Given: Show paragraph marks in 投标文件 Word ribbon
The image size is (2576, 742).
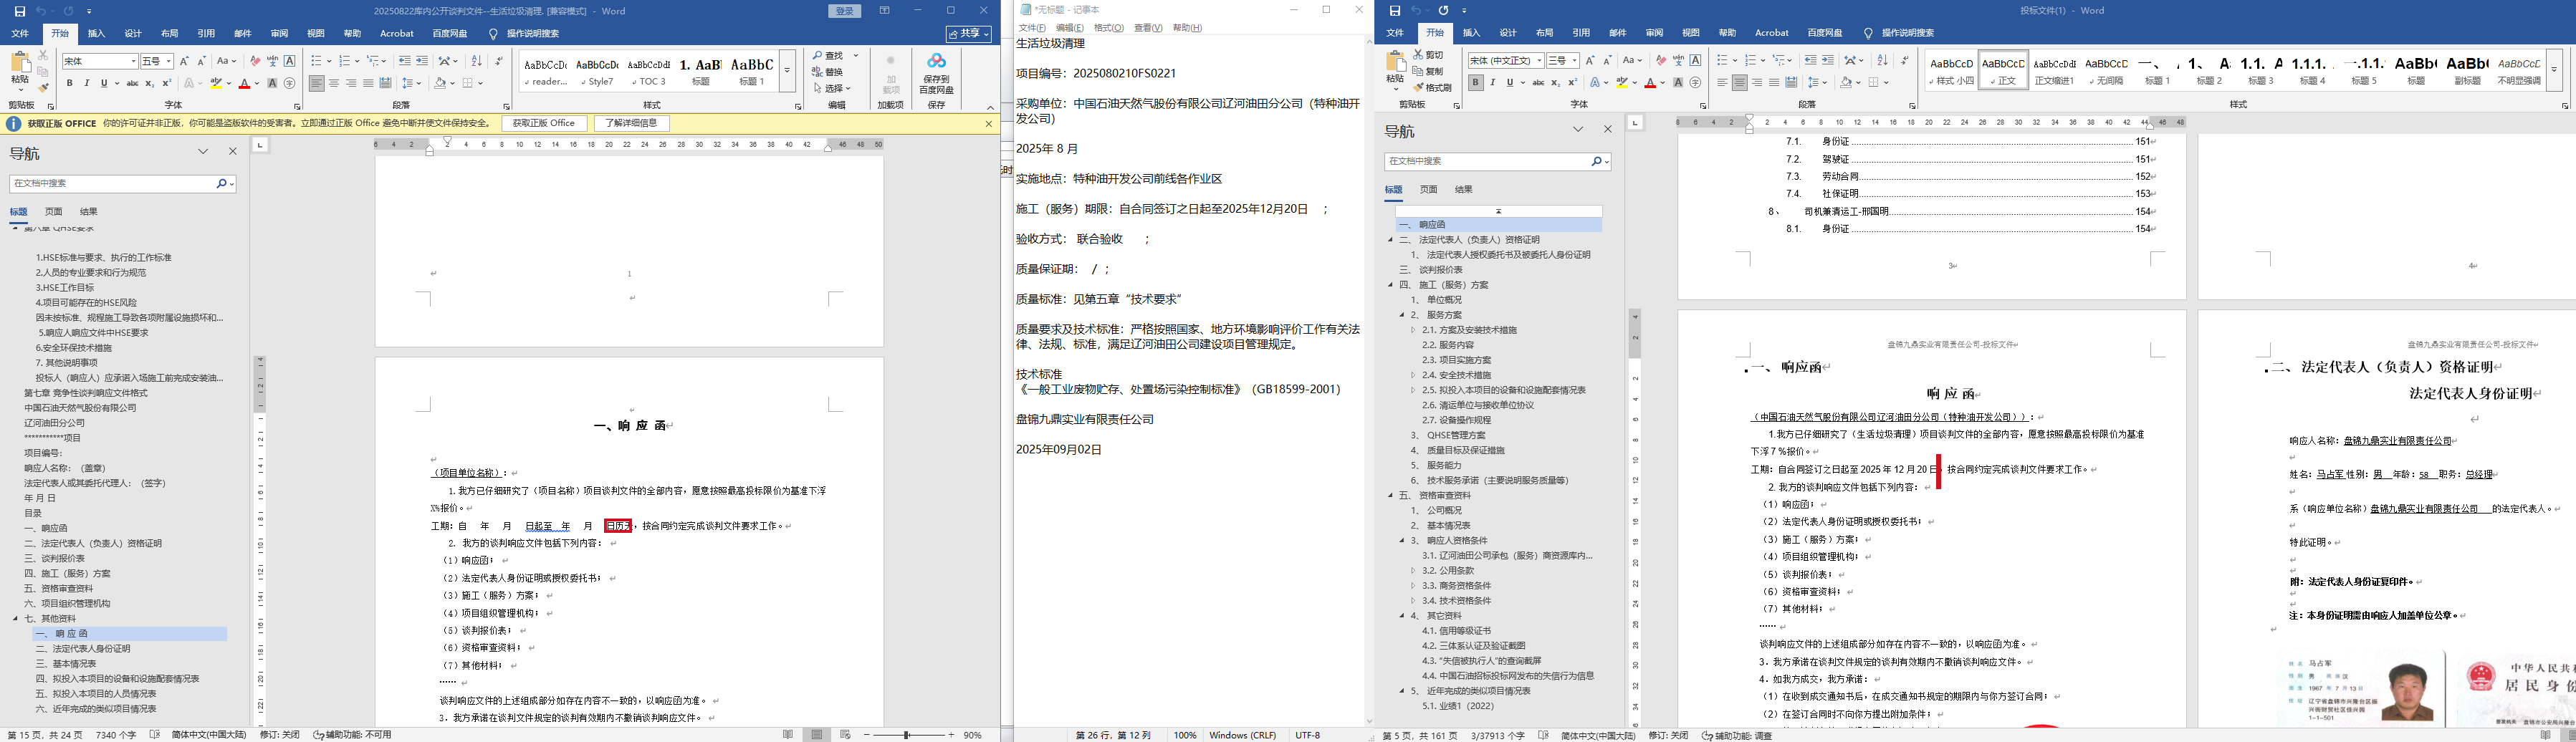Looking at the screenshot, I should coord(1905,61).
